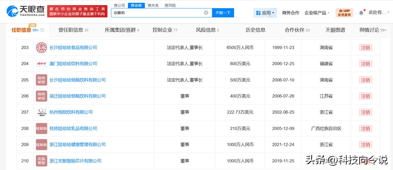Open 浙江宏振智能芯片有限公司 link
Viewport: 393px width, 170px height.
pyautogui.click(x=76, y=161)
